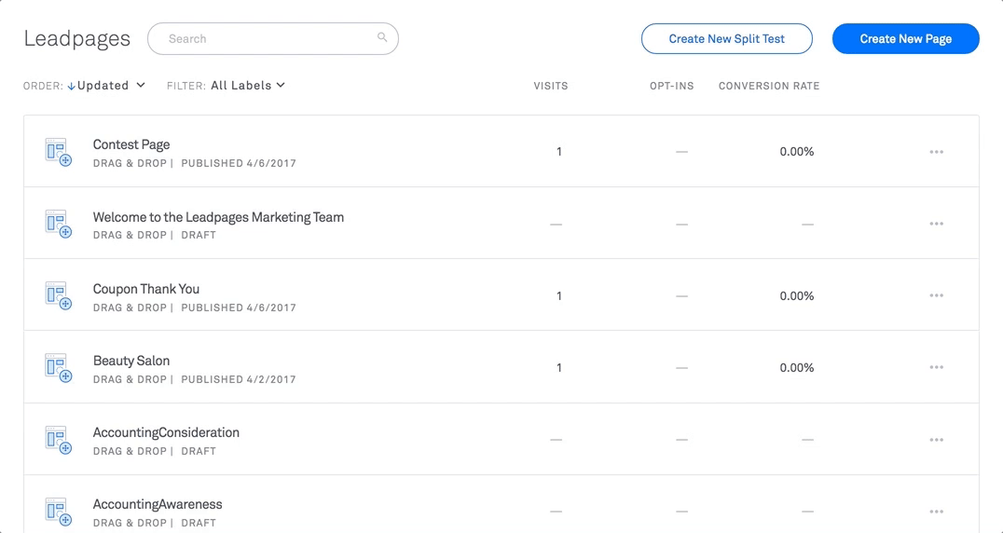
Task: Open the more options menu for Contest Page
Action: tap(937, 152)
